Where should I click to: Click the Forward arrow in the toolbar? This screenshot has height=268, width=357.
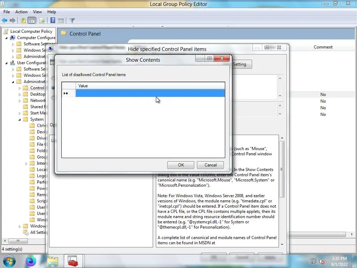click(x=13, y=21)
